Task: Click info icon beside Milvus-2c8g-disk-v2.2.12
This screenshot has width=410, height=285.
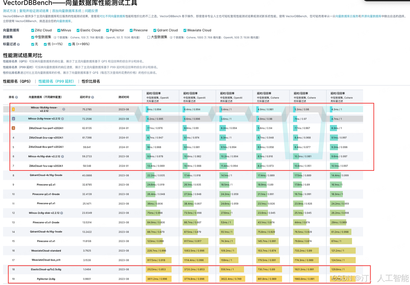Action: 61,213
